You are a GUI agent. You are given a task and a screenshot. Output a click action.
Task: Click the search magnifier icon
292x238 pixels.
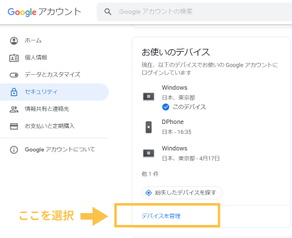pyautogui.click(x=107, y=12)
